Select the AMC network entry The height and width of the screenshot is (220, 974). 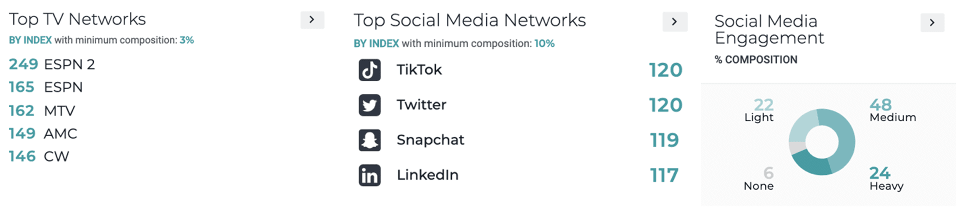pyautogui.click(x=43, y=133)
